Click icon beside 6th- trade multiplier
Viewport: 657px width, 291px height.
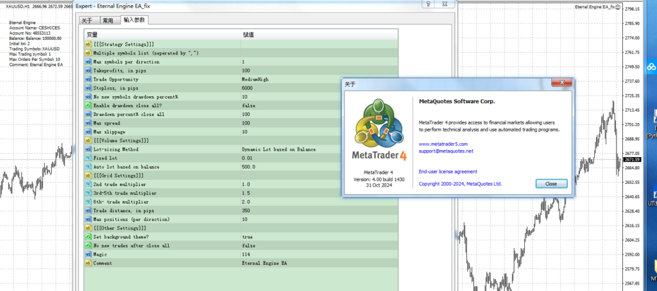(x=88, y=202)
